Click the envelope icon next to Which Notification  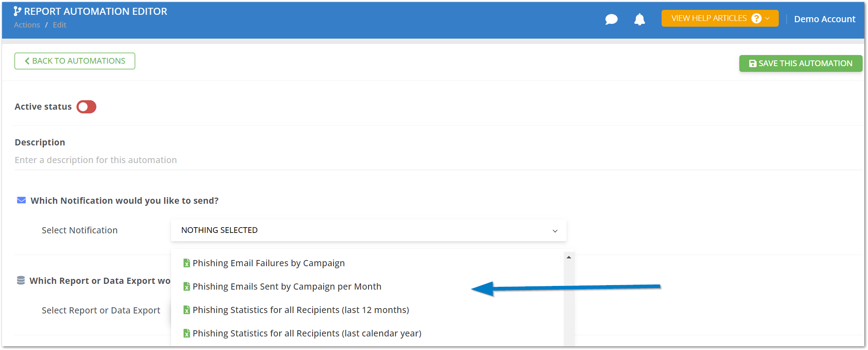(21, 200)
